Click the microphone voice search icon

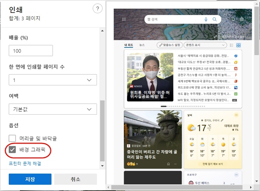206,20
